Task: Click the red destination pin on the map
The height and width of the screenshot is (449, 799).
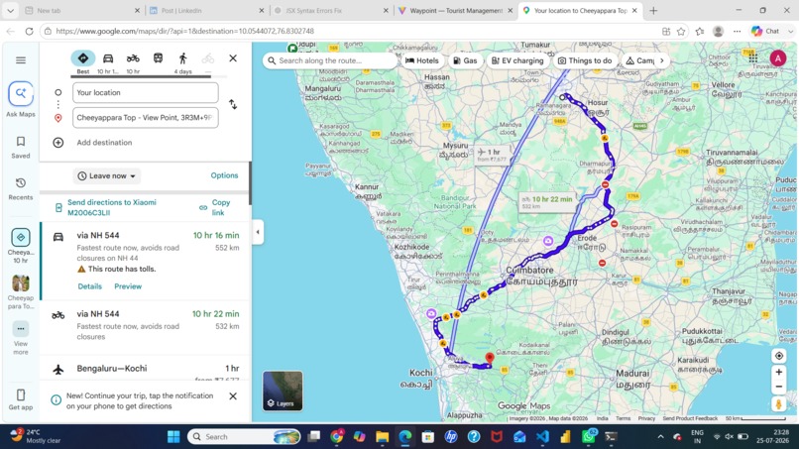Action: pyautogui.click(x=490, y=358)
